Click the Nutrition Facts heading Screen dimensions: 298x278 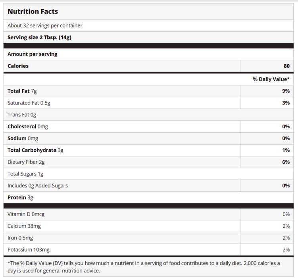33,12
